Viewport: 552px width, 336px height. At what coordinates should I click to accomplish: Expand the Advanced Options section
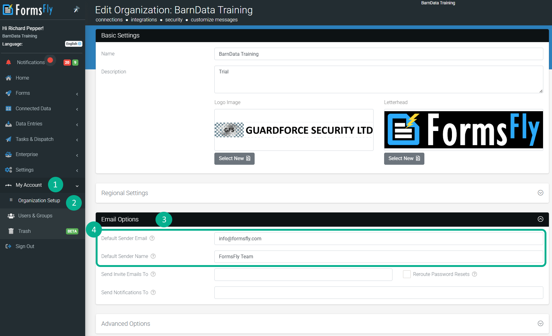(x=541, y=323)
